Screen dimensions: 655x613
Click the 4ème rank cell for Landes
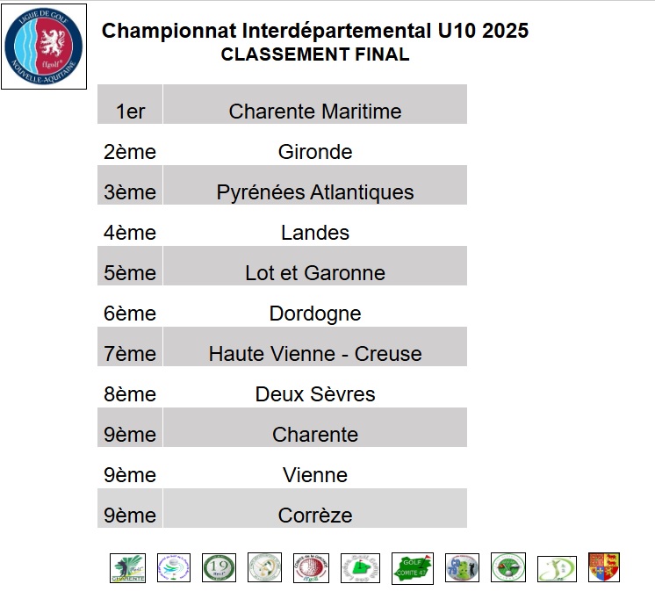pyautogui.click(x=130, y=233)
